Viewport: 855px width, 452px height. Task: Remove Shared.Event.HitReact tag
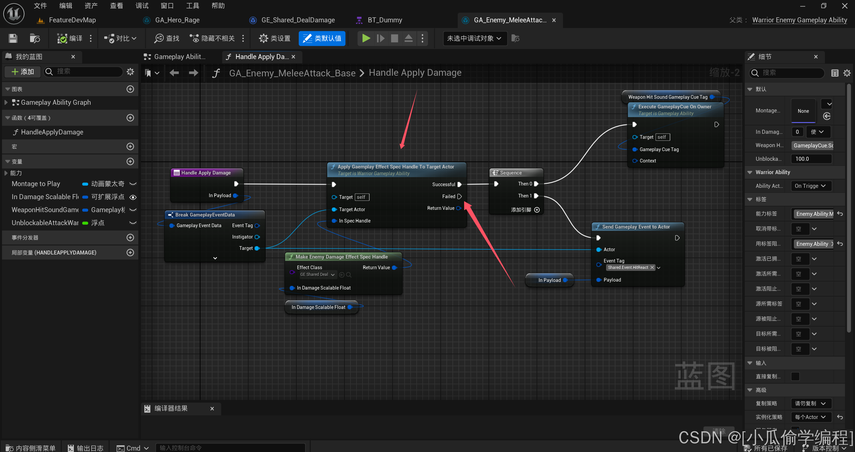(x=652, y=268)
